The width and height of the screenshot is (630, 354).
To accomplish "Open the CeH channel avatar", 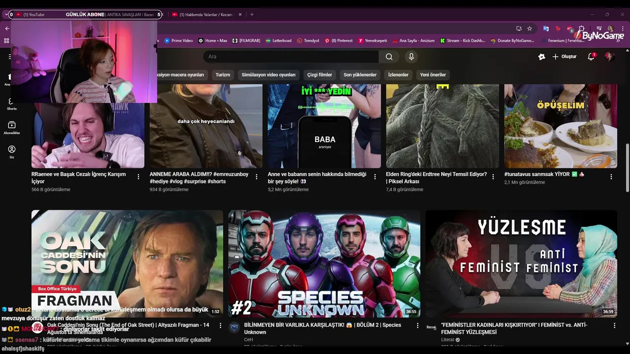I will coord(234,327).
